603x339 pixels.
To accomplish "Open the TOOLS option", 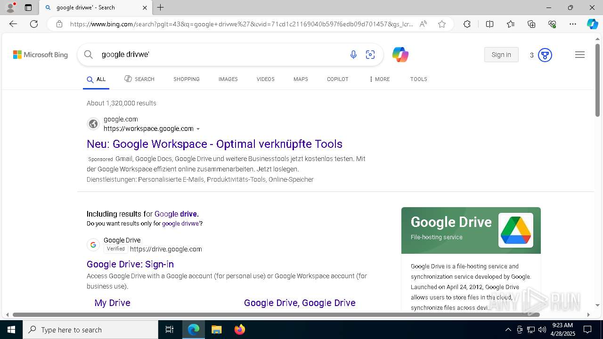I will coord(419,79).
